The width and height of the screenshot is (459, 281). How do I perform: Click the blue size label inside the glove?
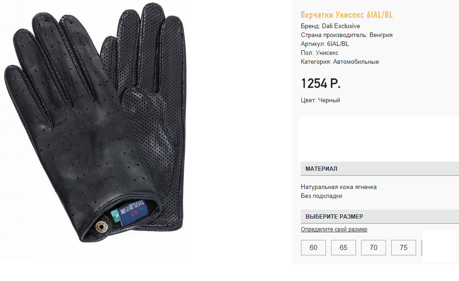(132, 213)
